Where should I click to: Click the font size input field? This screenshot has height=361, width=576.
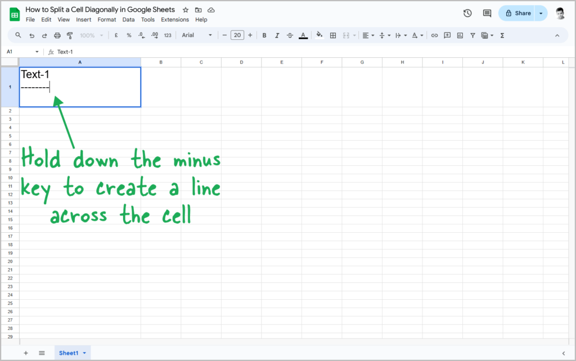pos(237,35)
